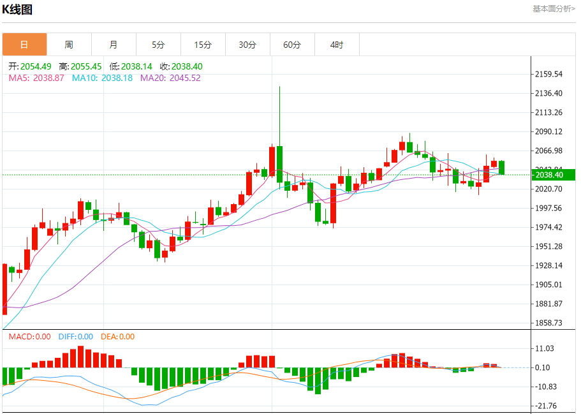
Task: Click the -21.76 MACD axis label
Action: pos(546,406)
